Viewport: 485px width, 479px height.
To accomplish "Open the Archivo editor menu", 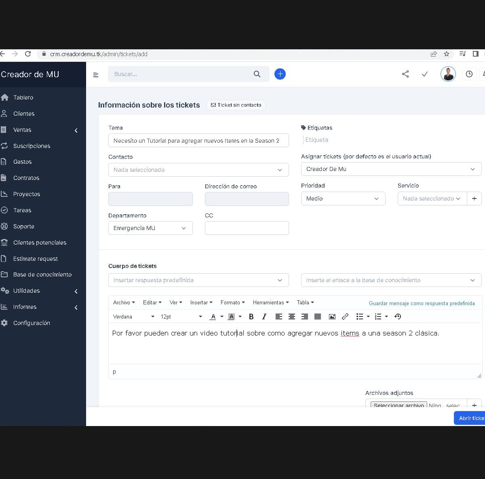I will (x=124, y=302).
